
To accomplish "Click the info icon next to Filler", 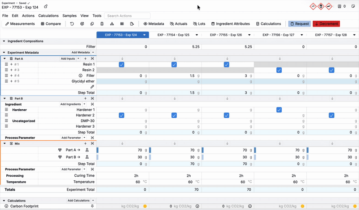I will 81,76.
